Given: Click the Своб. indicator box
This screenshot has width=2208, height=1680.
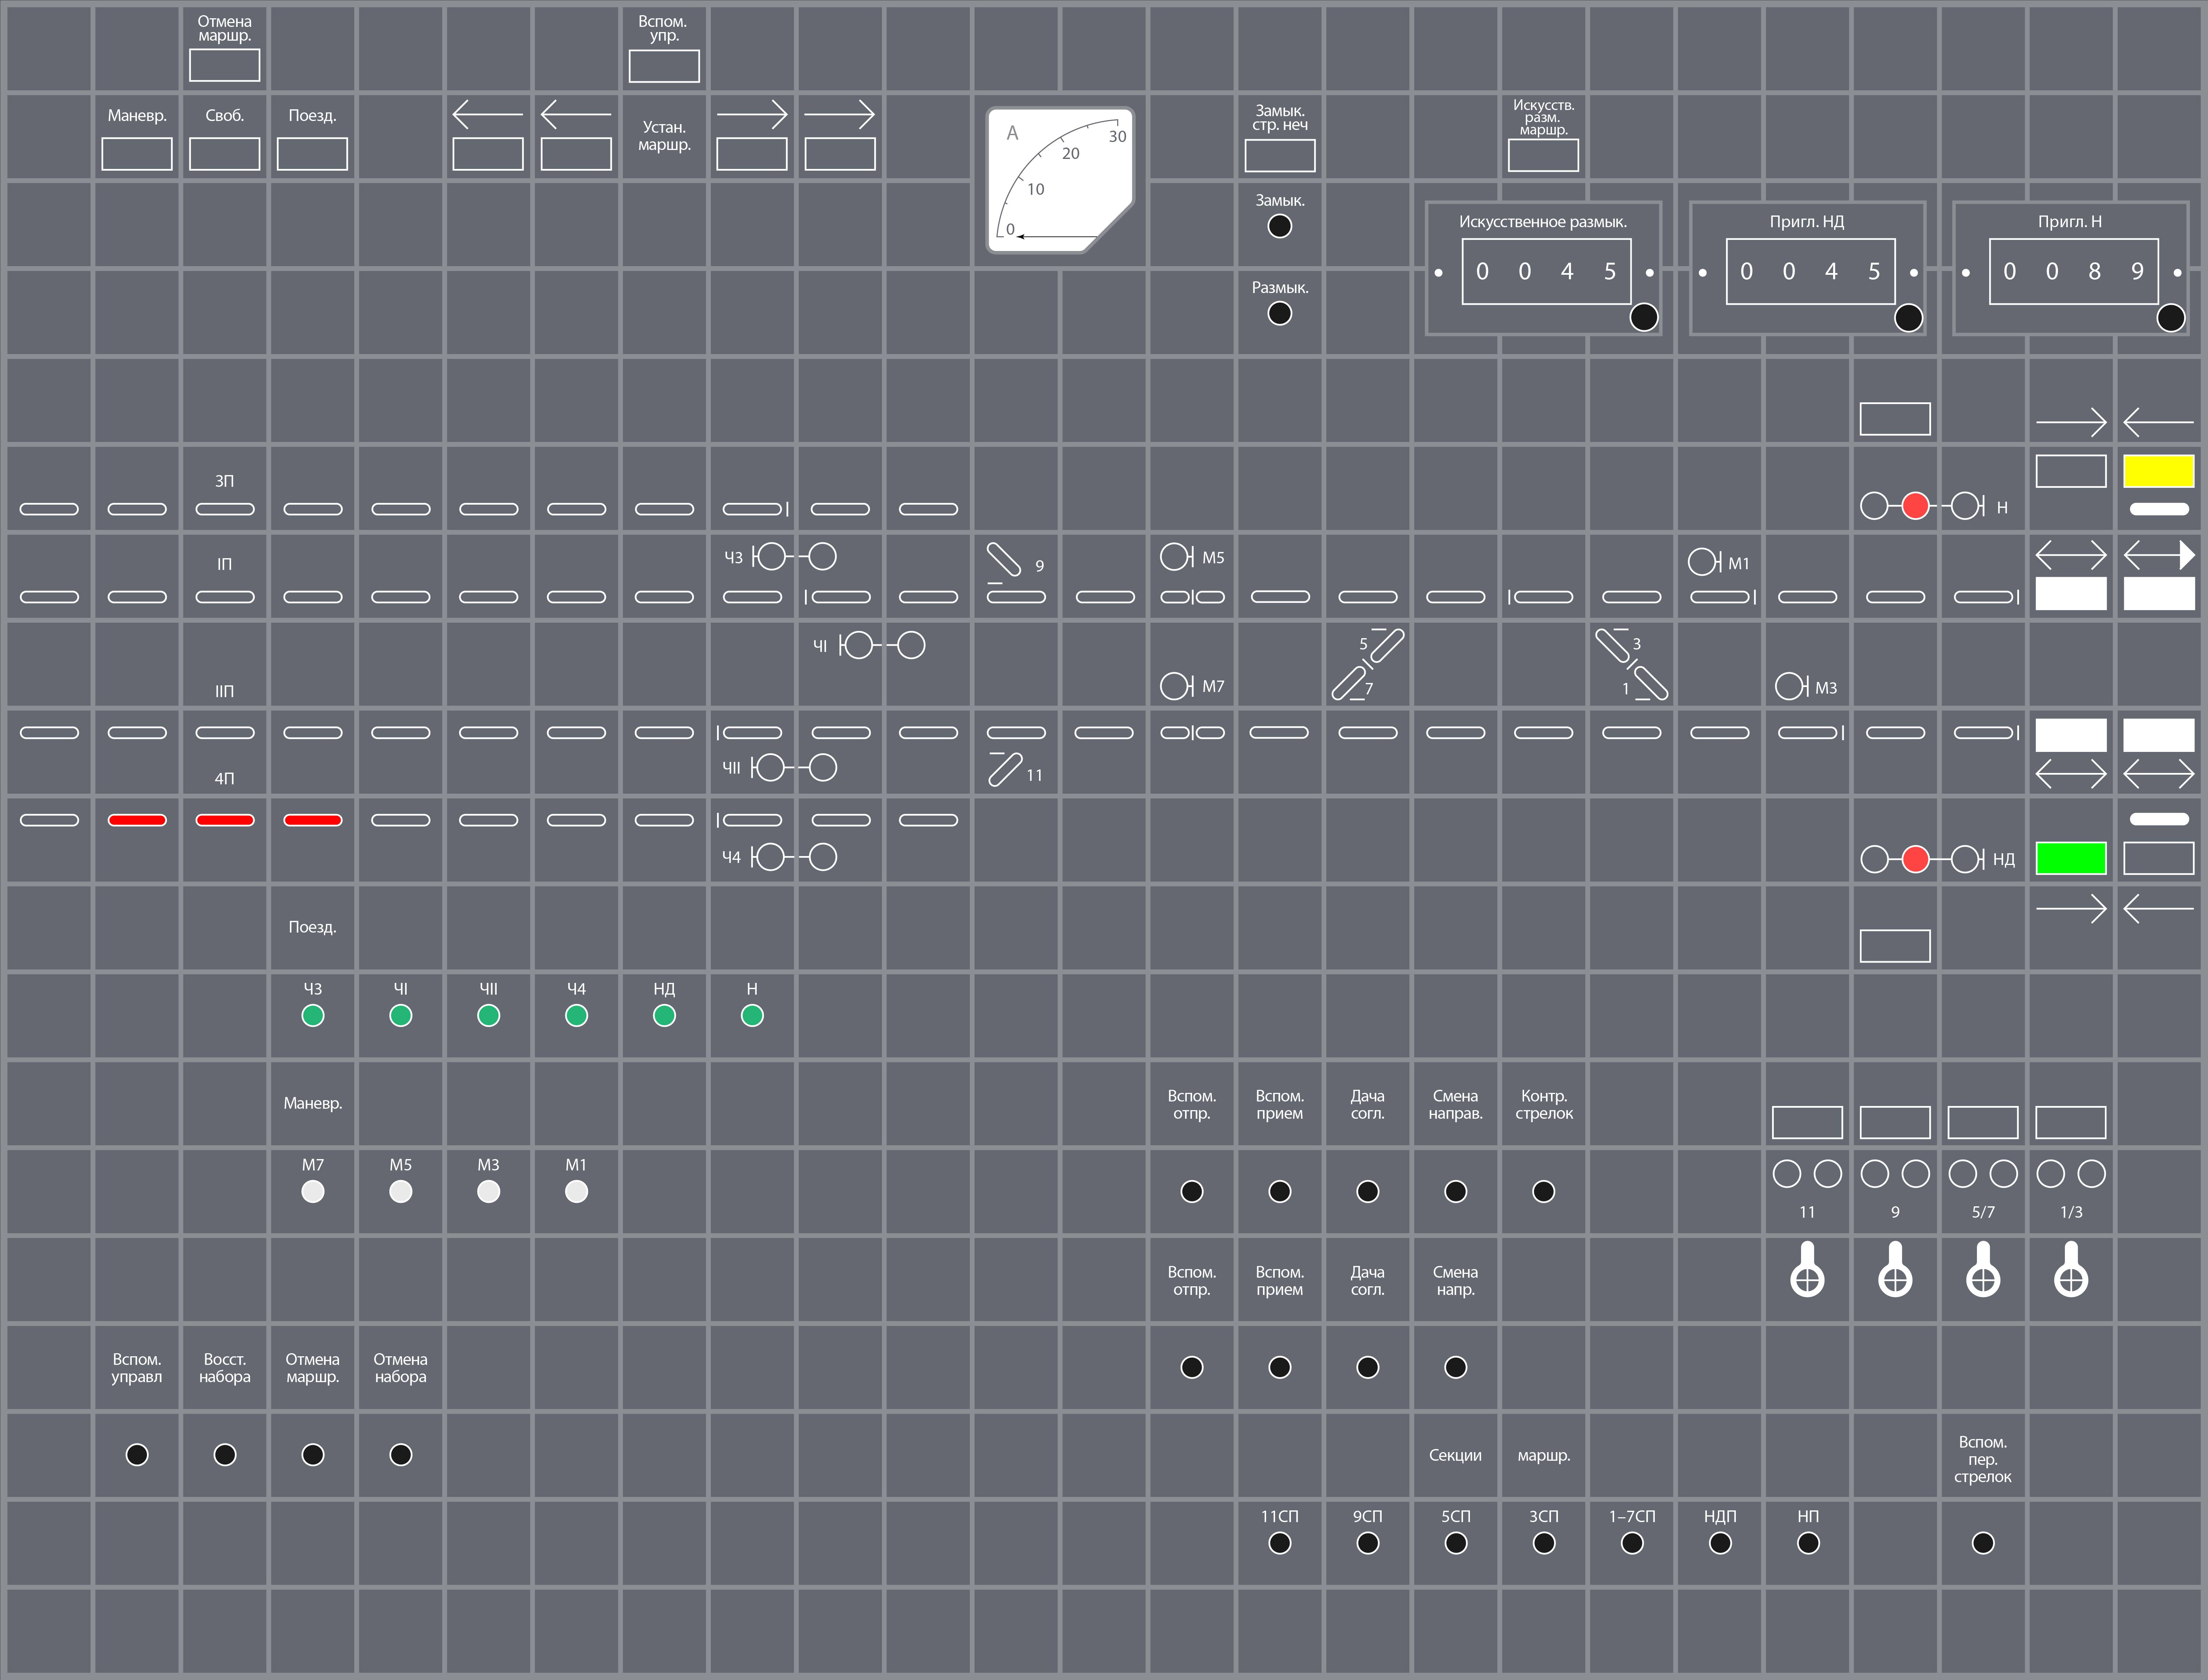Looking at the screenshot, I should 225,154.
